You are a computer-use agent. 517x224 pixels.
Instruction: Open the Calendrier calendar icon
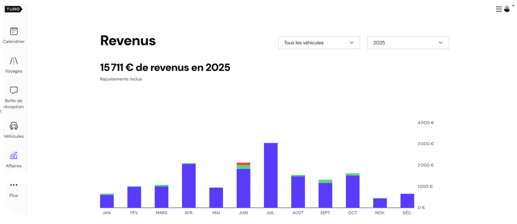14,31
